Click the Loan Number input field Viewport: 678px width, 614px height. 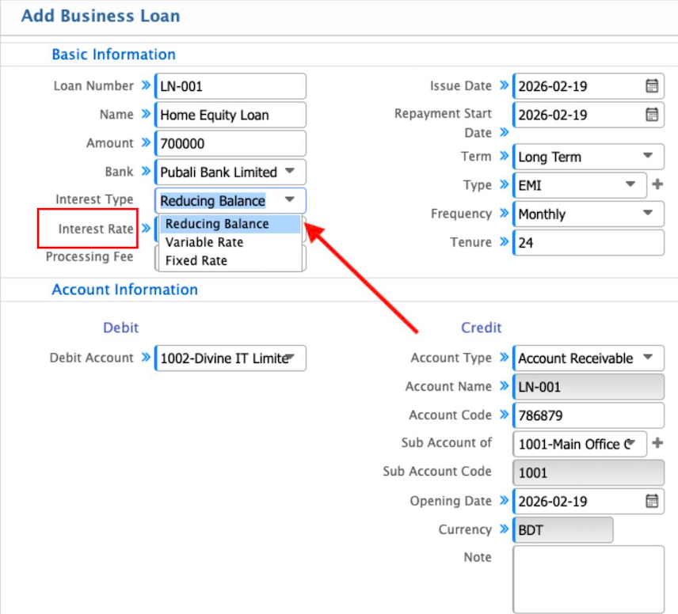(x=230, y=86)
